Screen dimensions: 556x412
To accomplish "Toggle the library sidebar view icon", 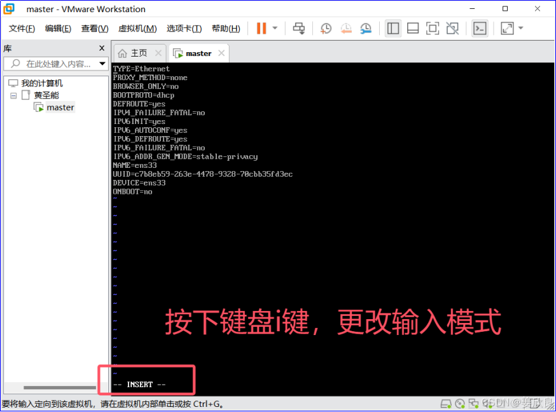I will (x=393, y=29).
